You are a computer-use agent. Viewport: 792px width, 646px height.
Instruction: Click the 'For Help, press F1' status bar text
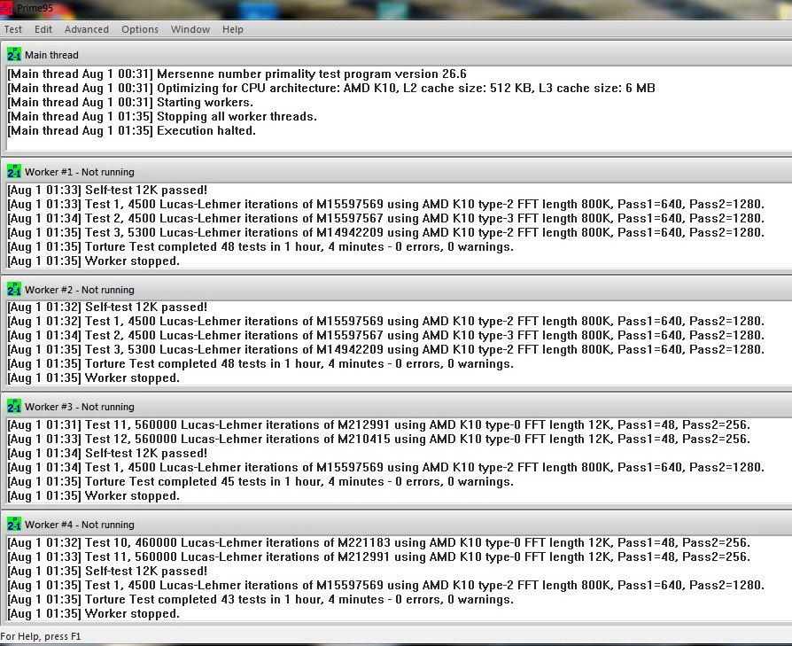41,636
